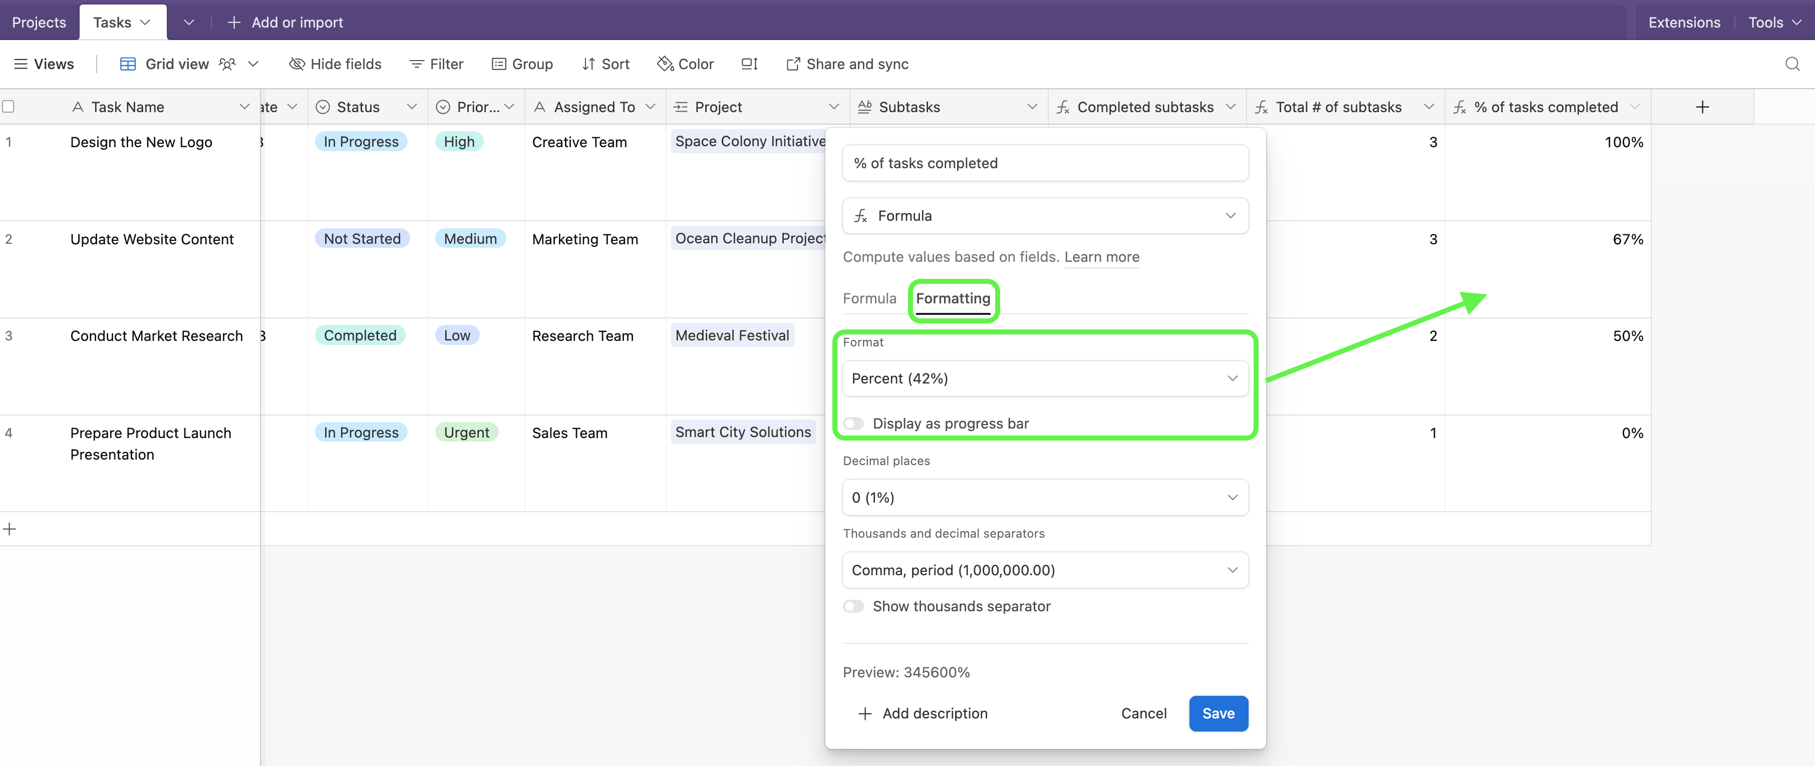The height and width of the screenshot is (766, 1815).
Task: Expand the Subtasks column menu chevron
Action: 1032,107
